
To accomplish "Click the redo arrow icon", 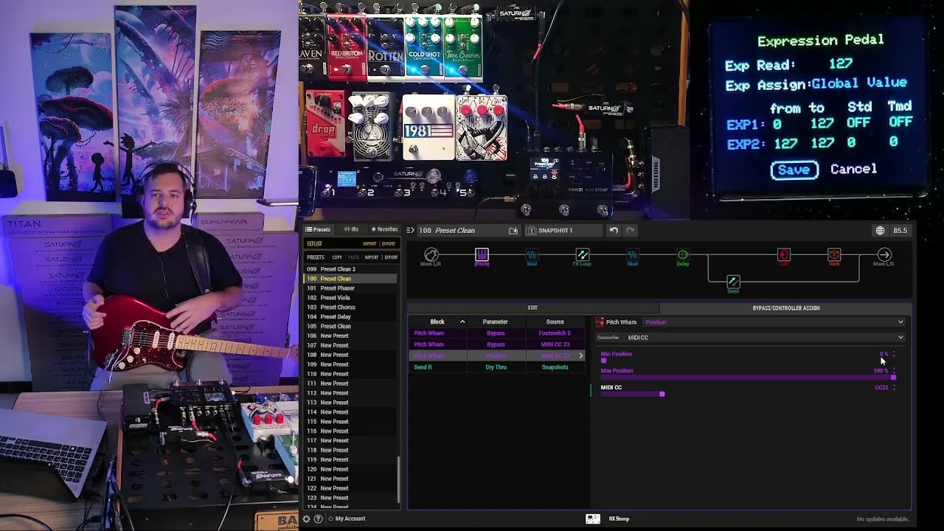I will tap(631, 230).
